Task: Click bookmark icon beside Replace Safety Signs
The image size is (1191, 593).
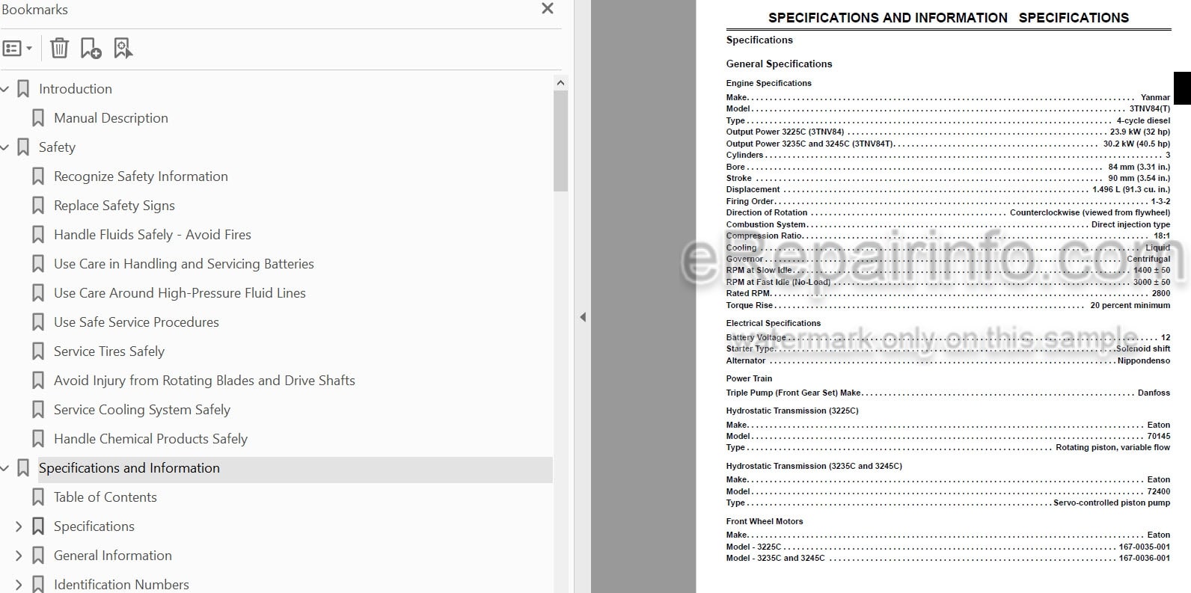Action: point(38,206)
